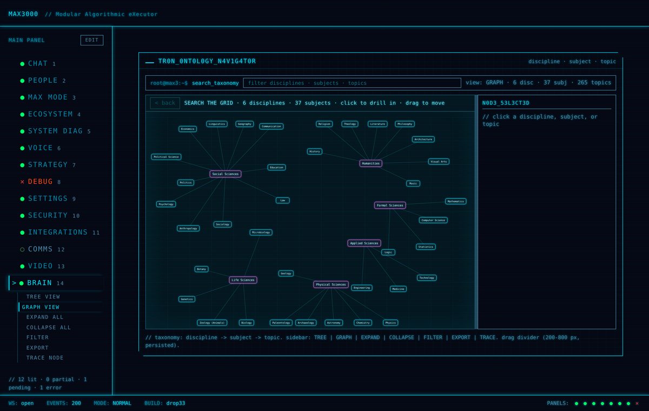Open the STRATEGY panel
The image size is (649, 411).
click(56, 164)
